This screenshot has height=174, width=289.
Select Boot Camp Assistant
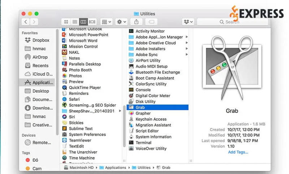pyautogui.click(x=151, y=78)
